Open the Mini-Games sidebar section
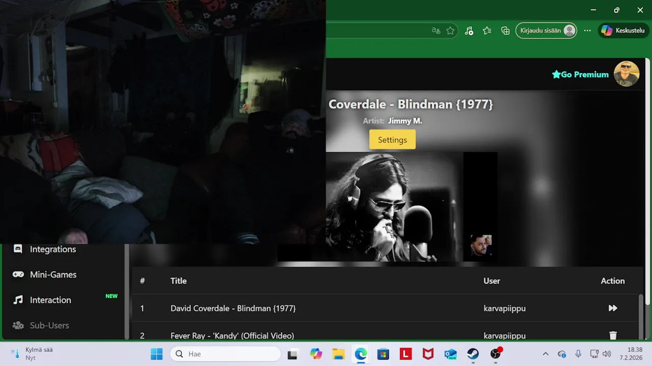The height and width of the screenshot is (366, 652). [x=53, y=274]
